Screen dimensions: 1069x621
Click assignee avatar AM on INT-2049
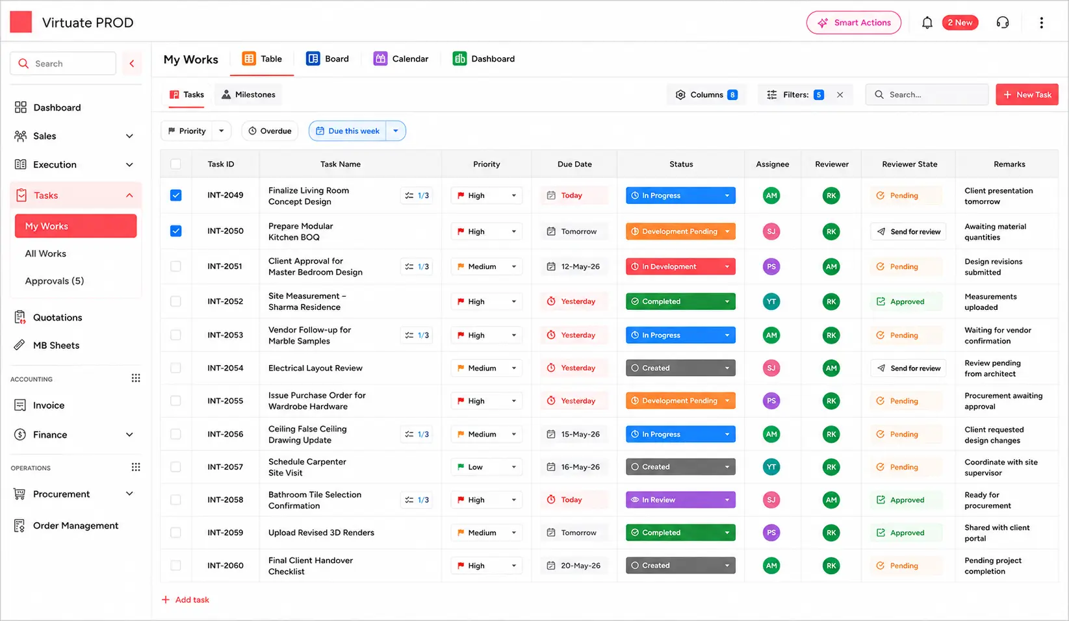tap(771, 196)
